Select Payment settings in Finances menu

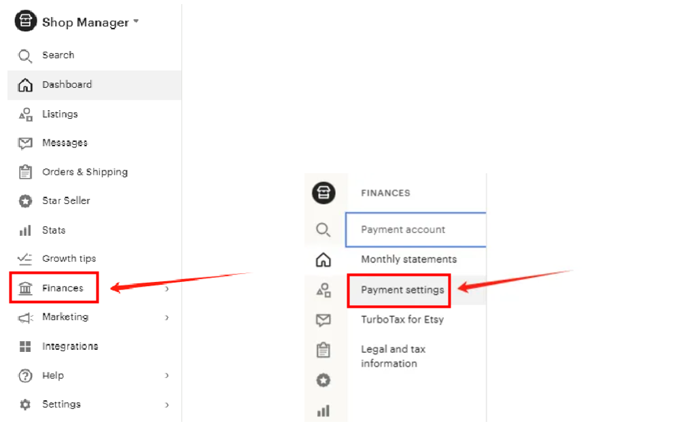coord(402,290)
